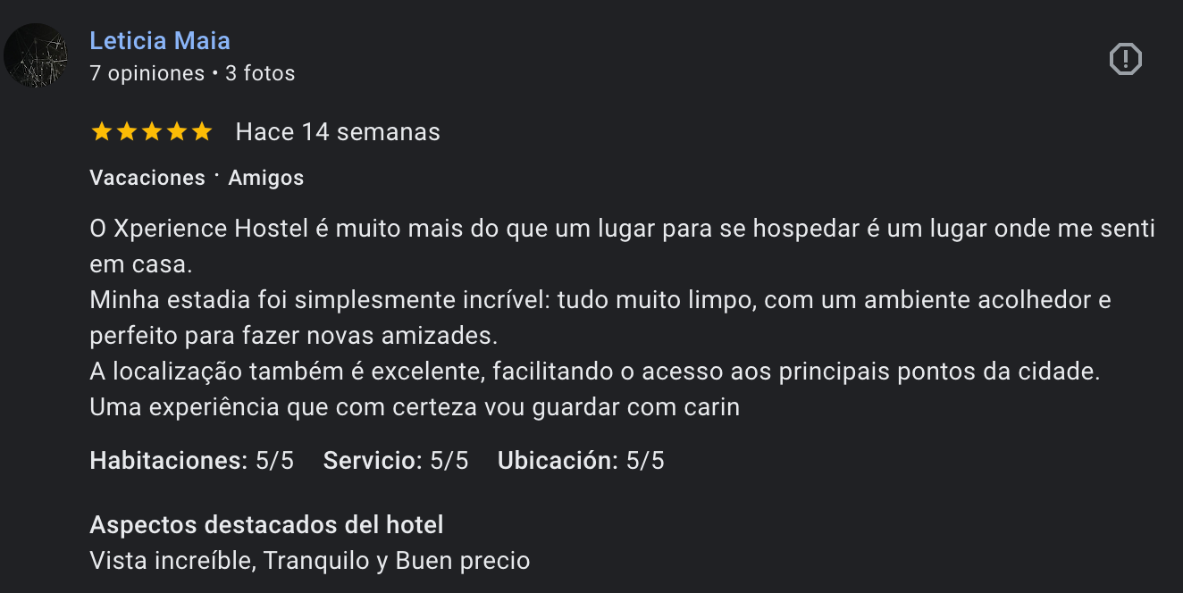The image size is (1183, 593).
Task: Select the "Vacaciones" trip type label
Action: tap(147, 178)
